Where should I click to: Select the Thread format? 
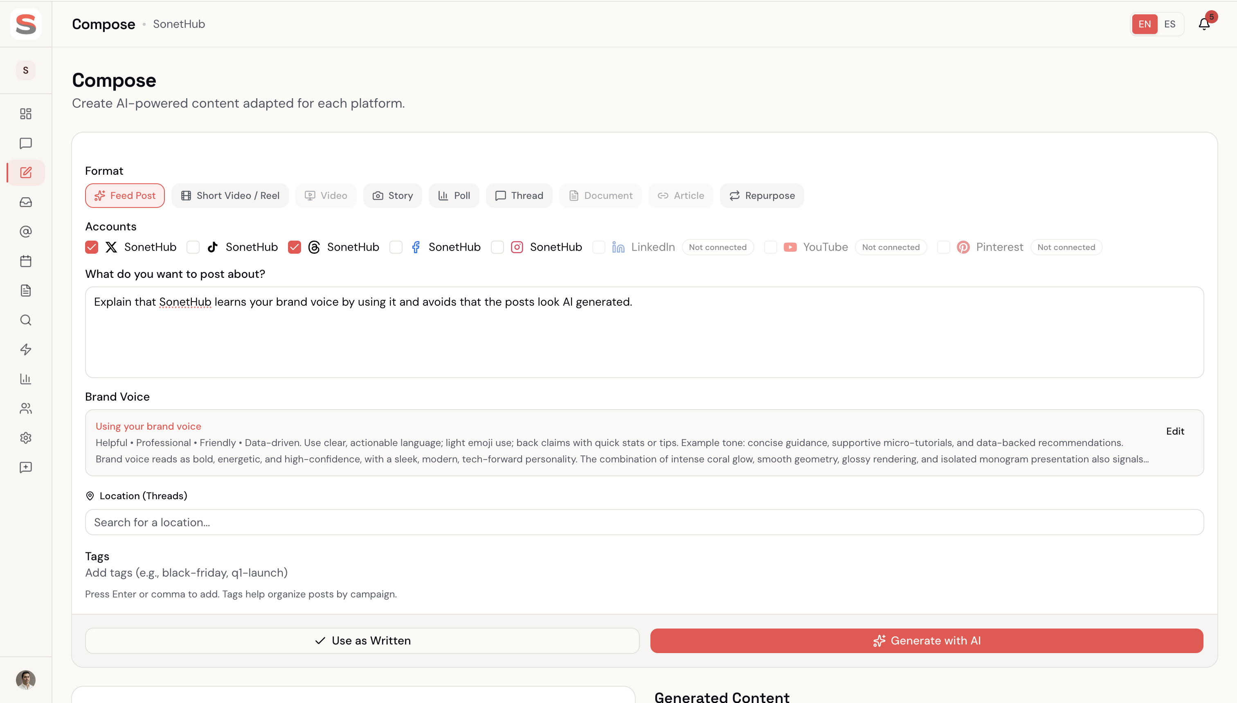click(x=519, y=196)
